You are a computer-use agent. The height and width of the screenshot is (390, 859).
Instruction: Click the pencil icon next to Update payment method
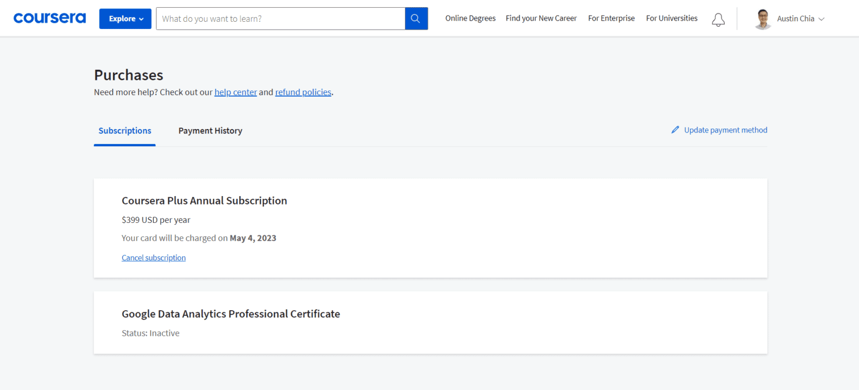pos(676,129)
